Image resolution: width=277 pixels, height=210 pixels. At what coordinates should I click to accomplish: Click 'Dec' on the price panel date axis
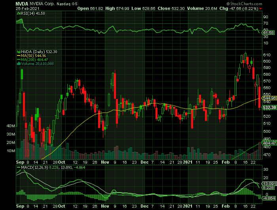coord(144,162)
